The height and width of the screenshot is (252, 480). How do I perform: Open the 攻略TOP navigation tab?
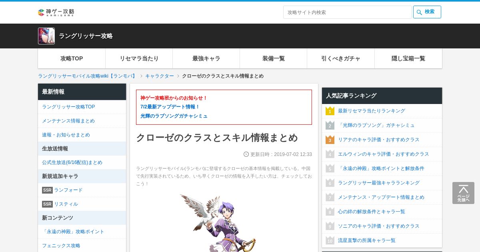click(72, 58)
